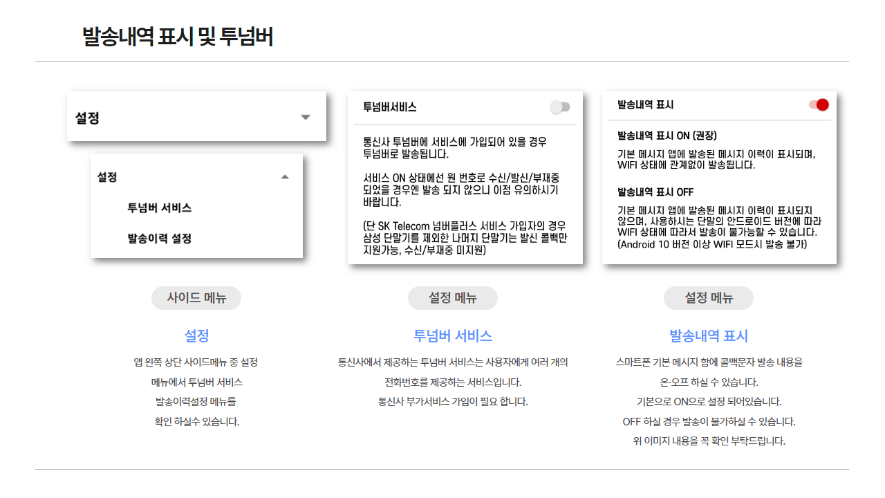Select the 투넘버 서비스 menu entry

coord(160,208)
